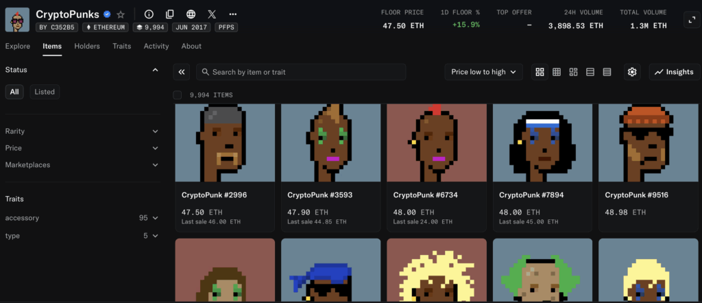702x303 pixels.
Task: Open the collection info icon
Action: coord(149,14)
